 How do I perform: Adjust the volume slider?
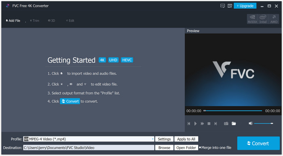264,124
